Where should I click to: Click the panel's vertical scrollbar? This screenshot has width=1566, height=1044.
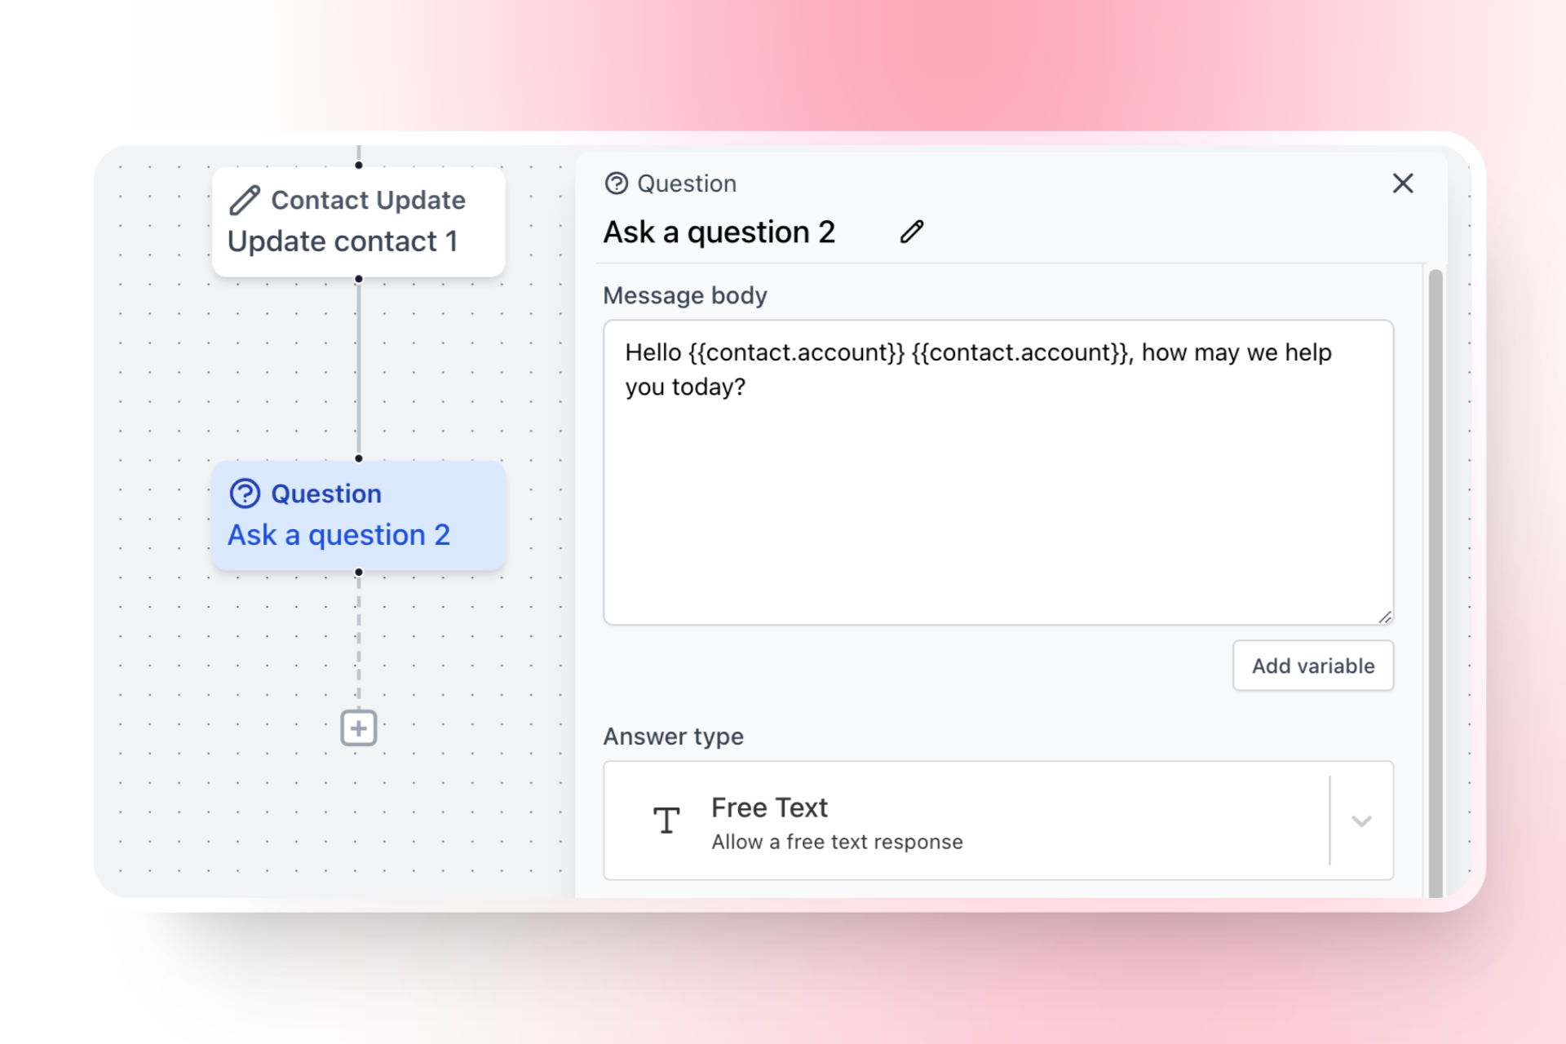click(x=1435, y=571)
